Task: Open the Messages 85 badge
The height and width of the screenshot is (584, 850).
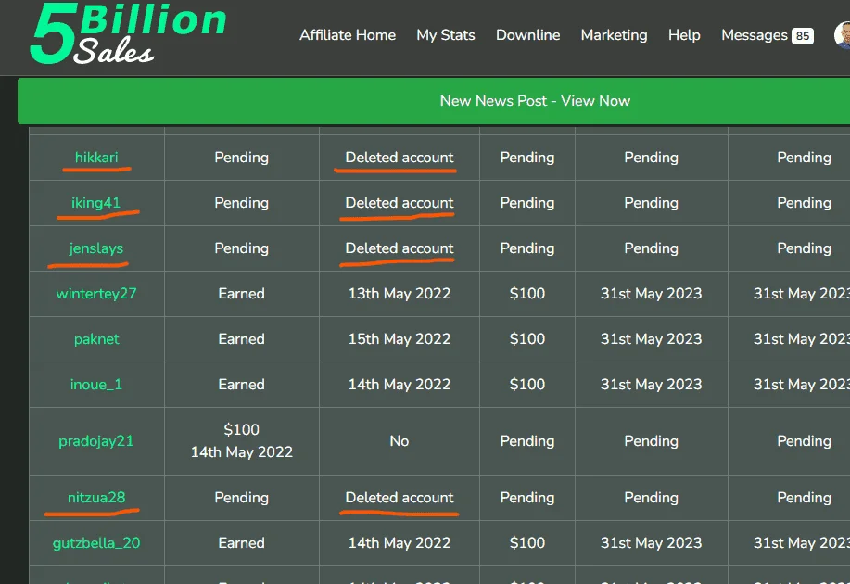Action: 803,36
